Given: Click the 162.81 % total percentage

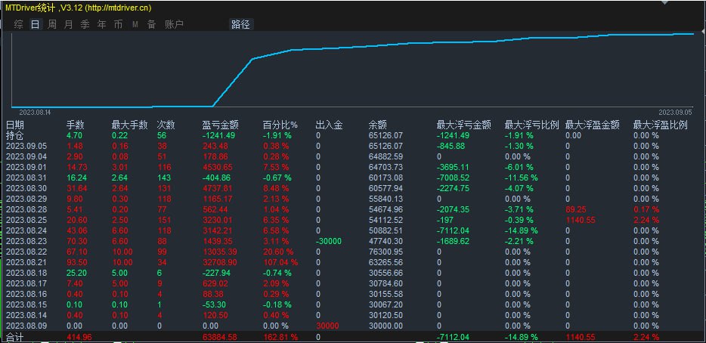Looking at the screenshot, I should tap(280, 337).
